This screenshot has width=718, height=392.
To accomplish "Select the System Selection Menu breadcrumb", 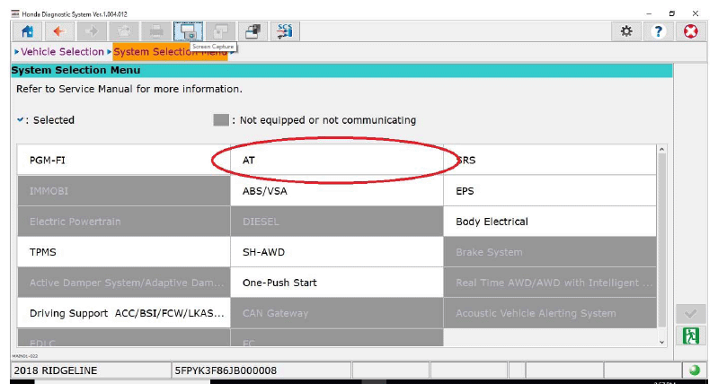I will tap(170, 52).
